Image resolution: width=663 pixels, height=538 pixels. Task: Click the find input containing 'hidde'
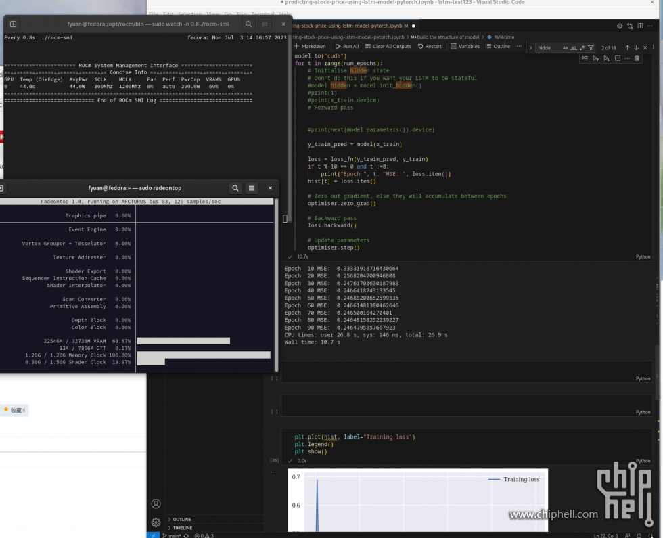point(548,48)
